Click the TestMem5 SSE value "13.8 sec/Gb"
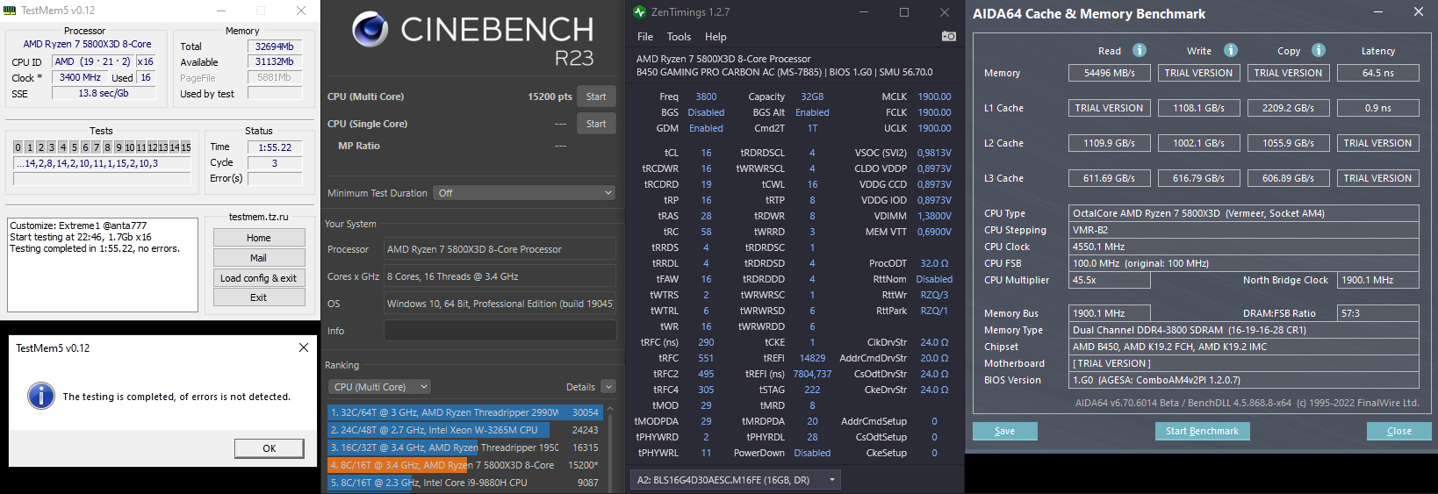Image resolution: width=1438 pixels, height=494 pixels. point(104,93)
